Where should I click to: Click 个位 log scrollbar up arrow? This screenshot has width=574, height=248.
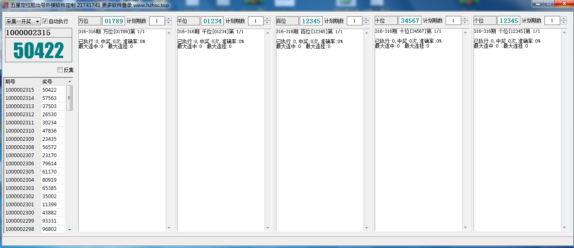(x=565, y=32)
